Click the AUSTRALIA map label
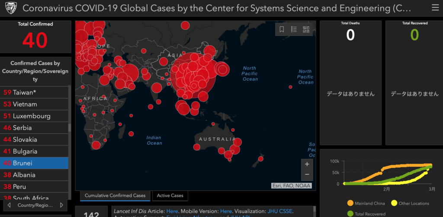443x217 pixels. tap(217, 139)
